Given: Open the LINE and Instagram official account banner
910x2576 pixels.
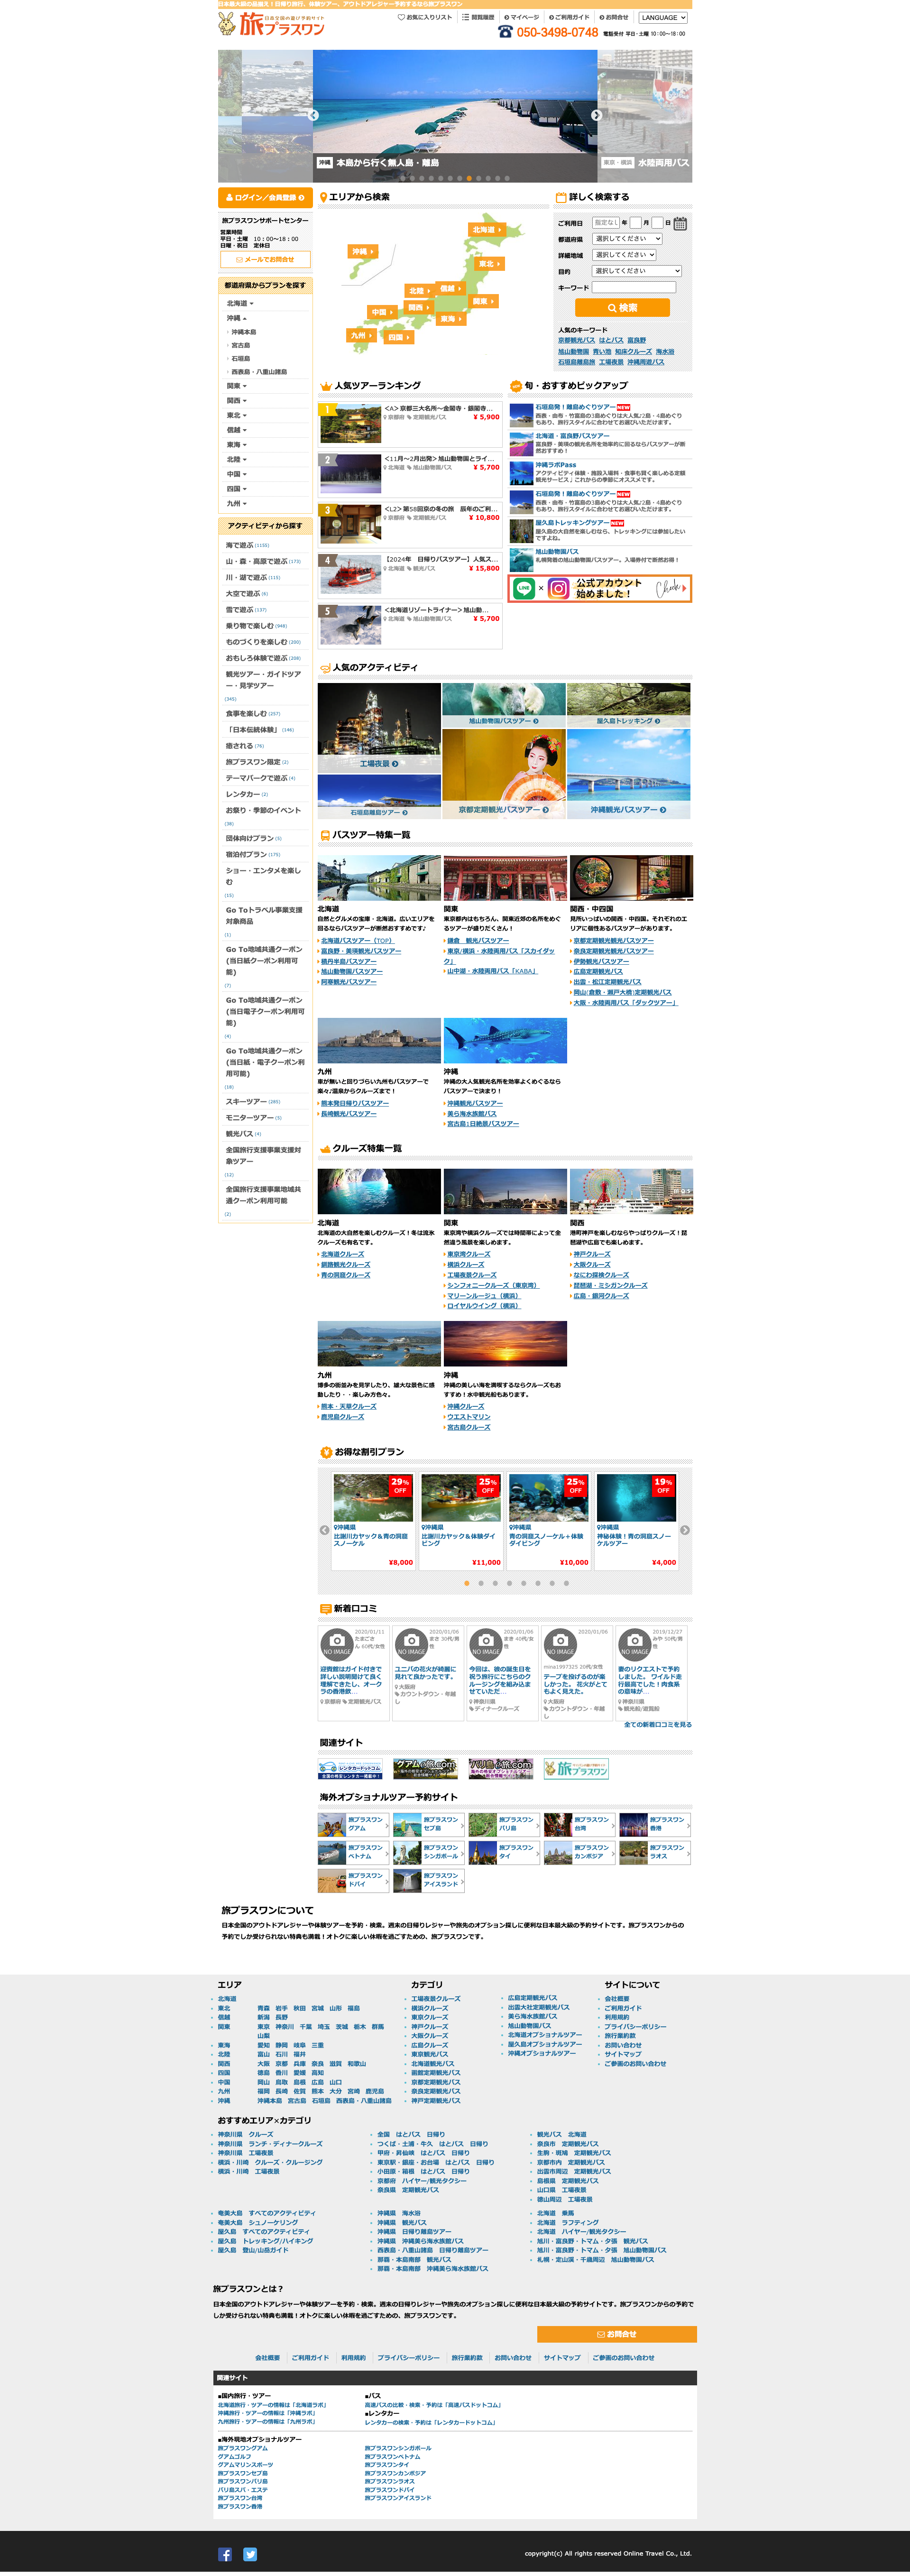Looking at the screenshot, I should tap(599, 588).
